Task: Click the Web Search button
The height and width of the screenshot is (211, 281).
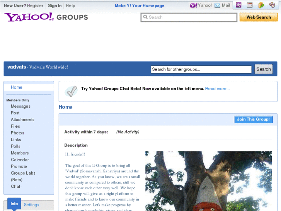Action: point(259,17)
